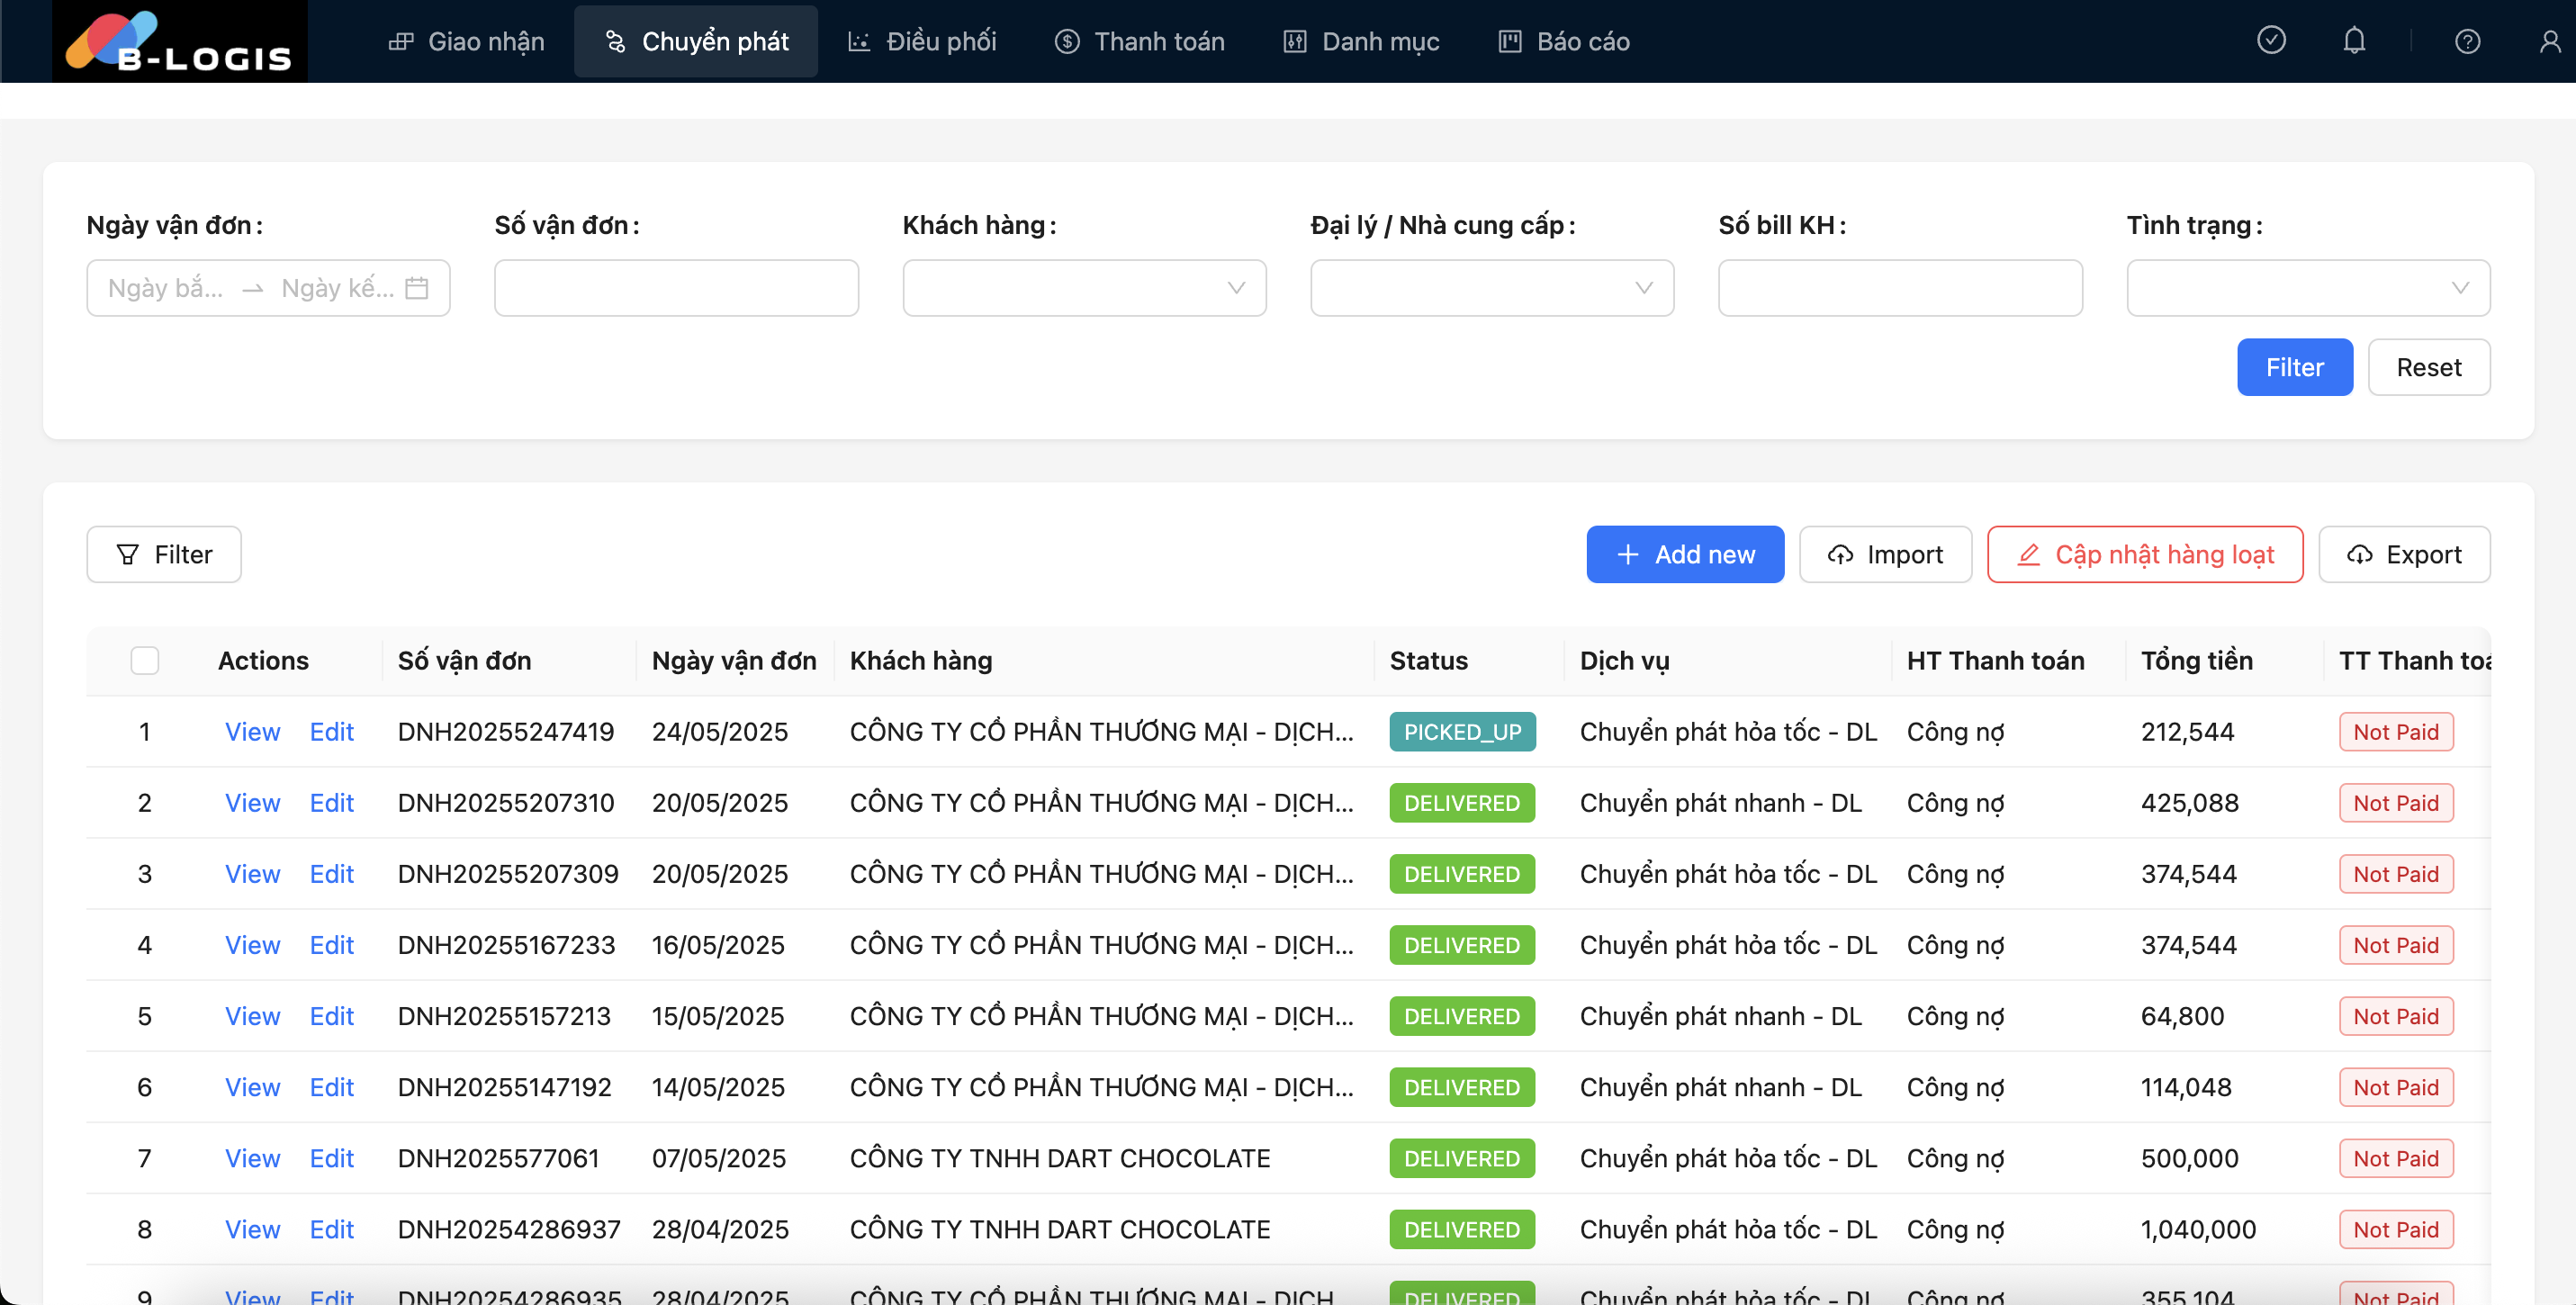Open the Thanh toán menu
The image size is (2576, 1305).
pyautogui.click(x=1139, y=41)
